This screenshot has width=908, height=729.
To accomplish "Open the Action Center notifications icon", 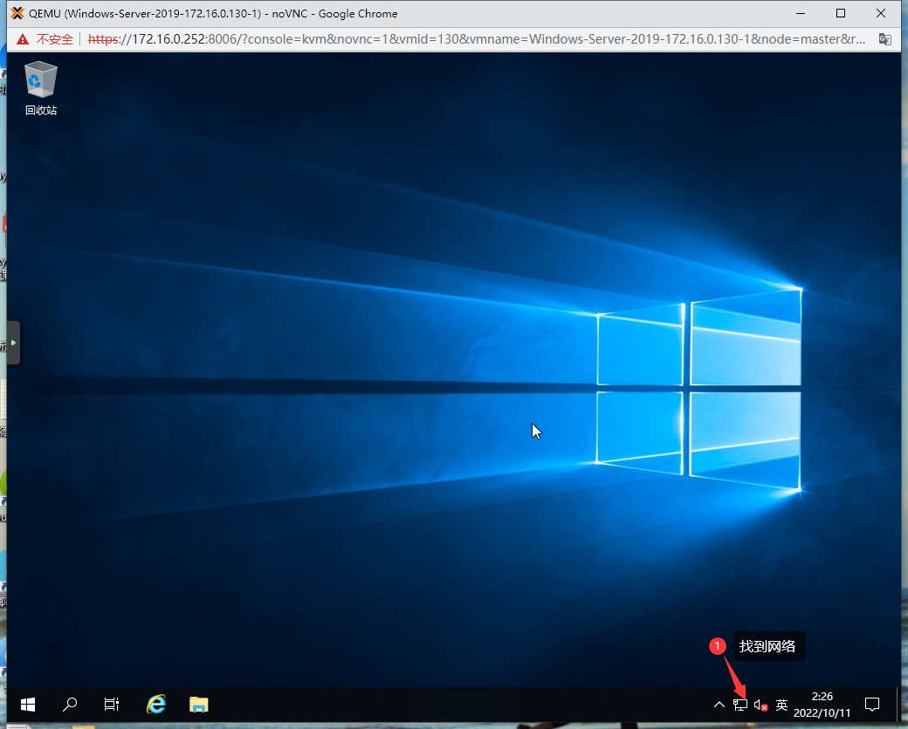I will (872, 704).
